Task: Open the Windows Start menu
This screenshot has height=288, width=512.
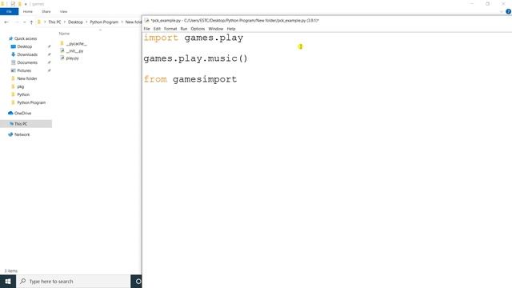Action: (8, 281)
